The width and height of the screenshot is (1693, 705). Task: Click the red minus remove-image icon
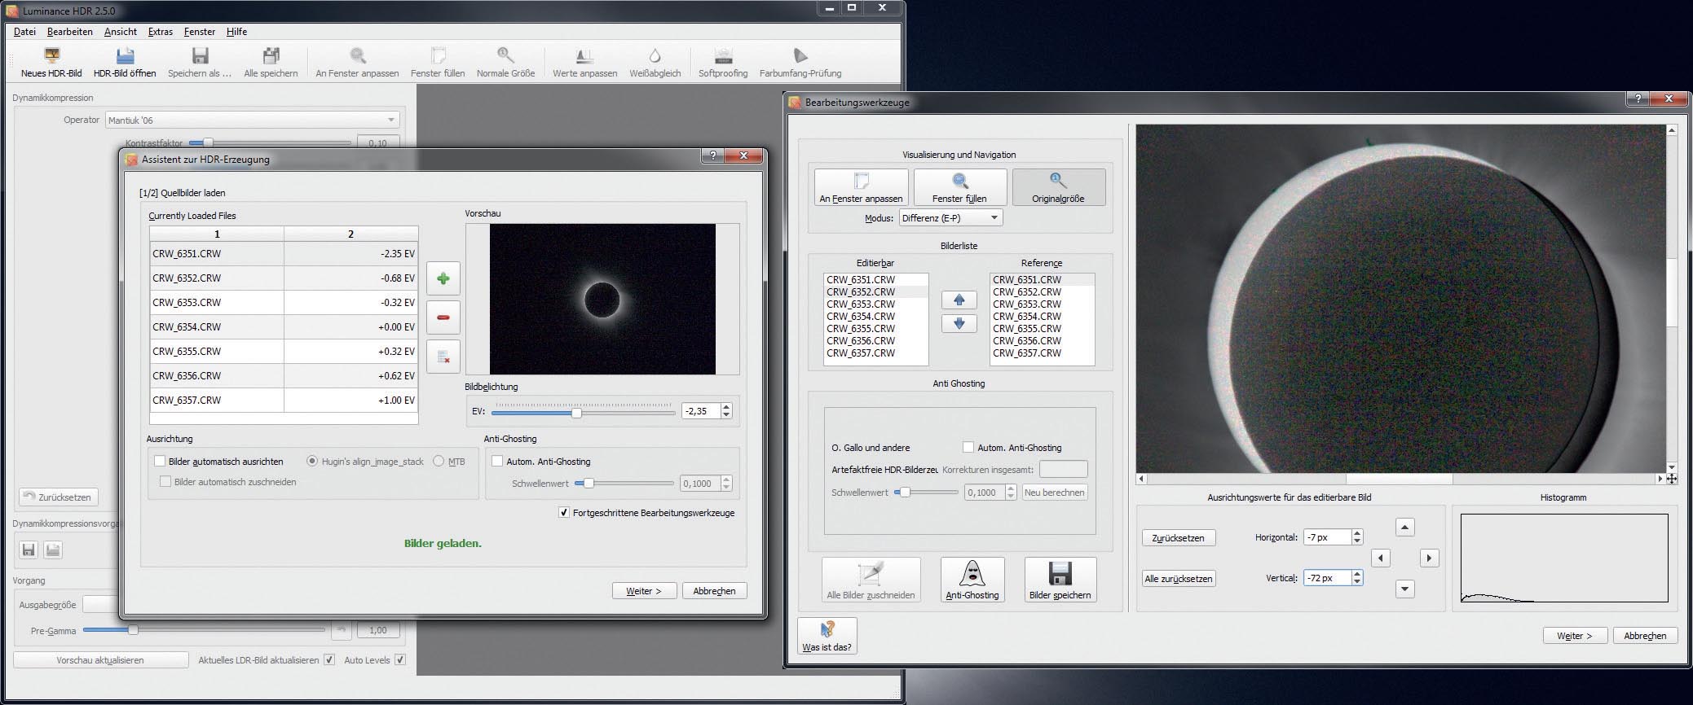pos(443,317)
